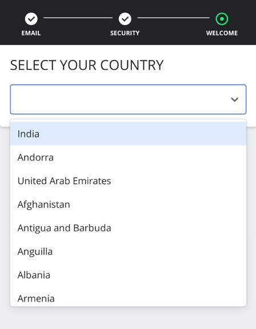The image size is (256, 329).
Task: Collapse the country dropdown using the chevron
Action: click(x=234, y=99)
